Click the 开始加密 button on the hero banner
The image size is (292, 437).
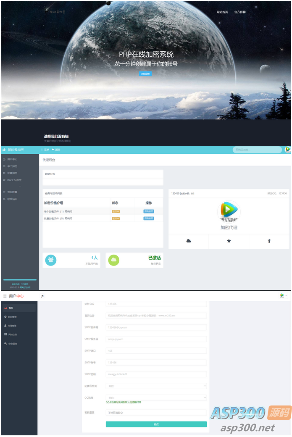145,74
